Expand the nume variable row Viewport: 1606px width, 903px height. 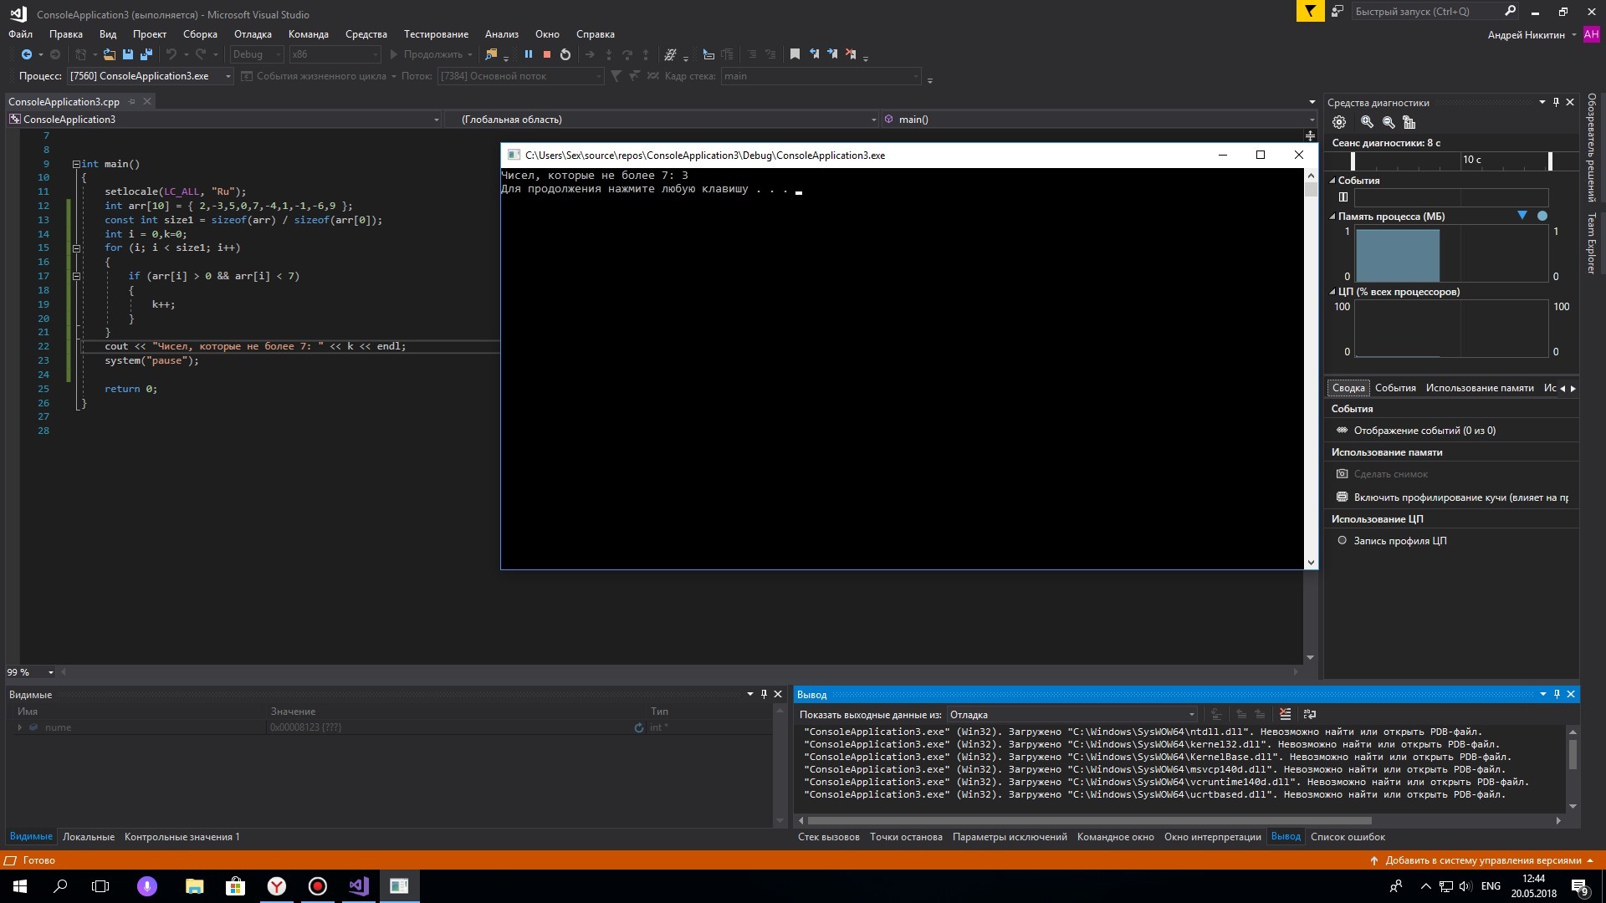(x=20, y=727)
